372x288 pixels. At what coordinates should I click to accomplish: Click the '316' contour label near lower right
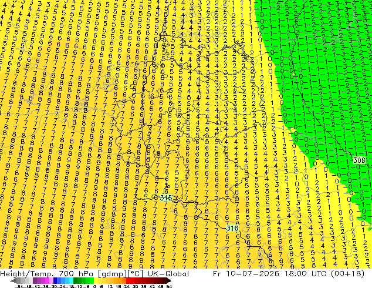coord(232,228)
